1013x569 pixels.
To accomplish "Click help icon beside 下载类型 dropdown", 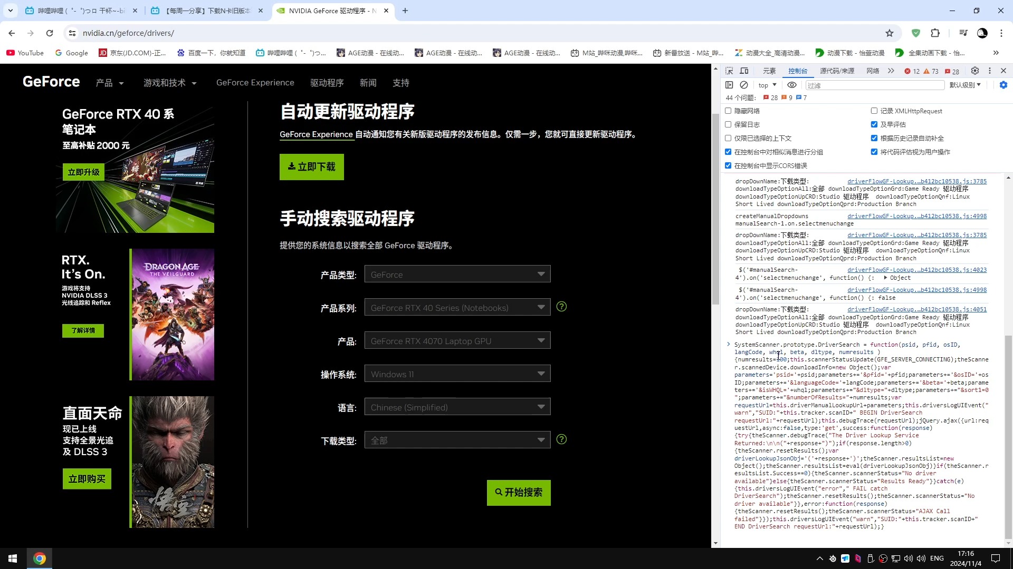I will point(561,439).
